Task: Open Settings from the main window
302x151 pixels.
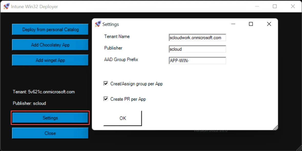Action: tap(50, 118)
